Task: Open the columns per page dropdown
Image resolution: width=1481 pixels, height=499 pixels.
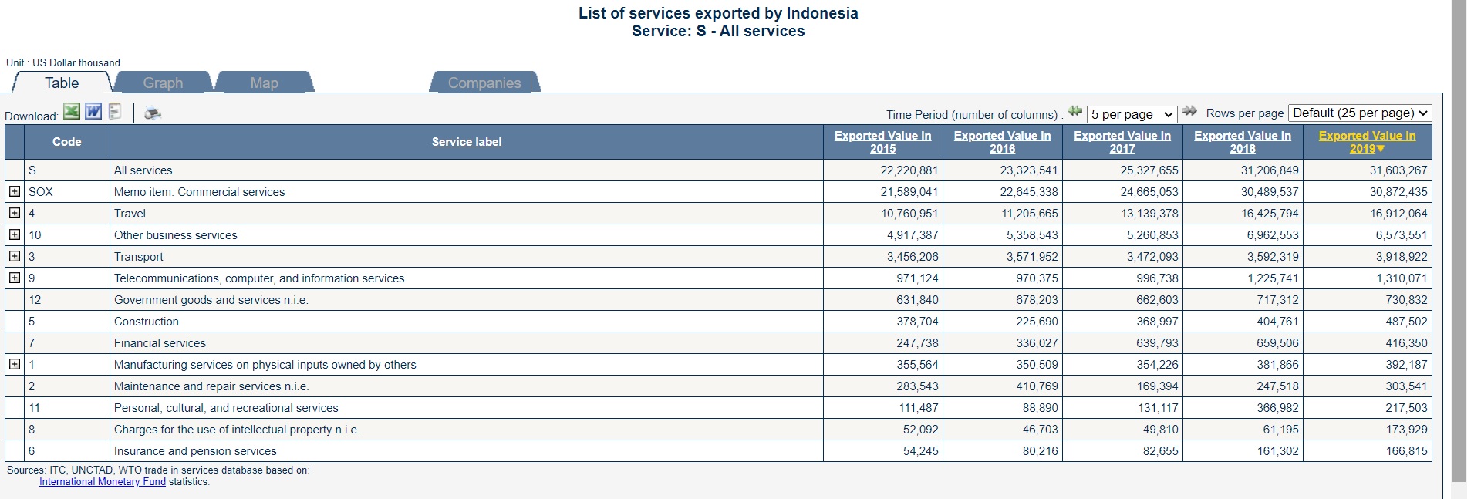Action: pos(1132,114)
